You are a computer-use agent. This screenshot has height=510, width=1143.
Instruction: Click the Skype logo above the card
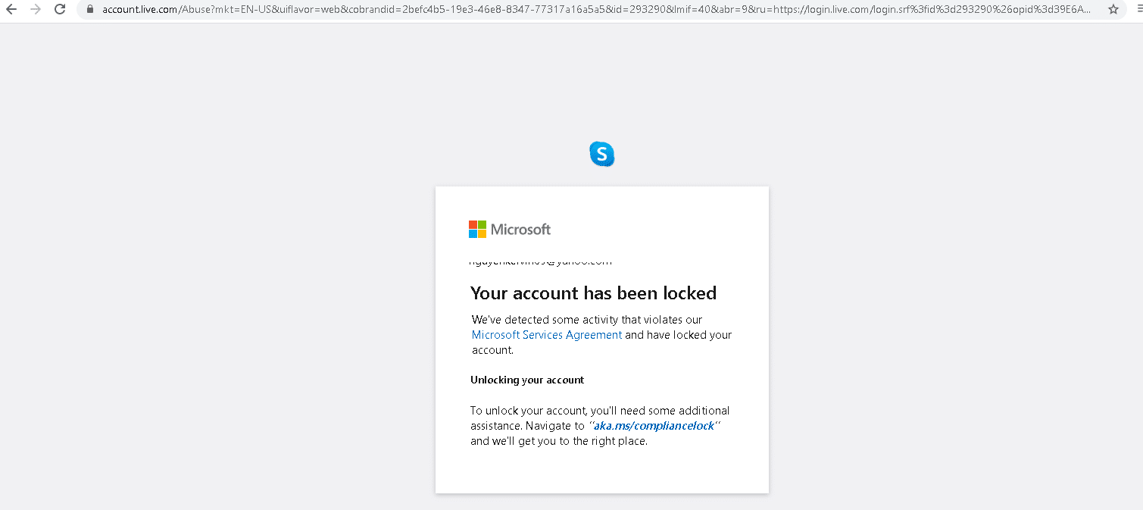(601, 154)
